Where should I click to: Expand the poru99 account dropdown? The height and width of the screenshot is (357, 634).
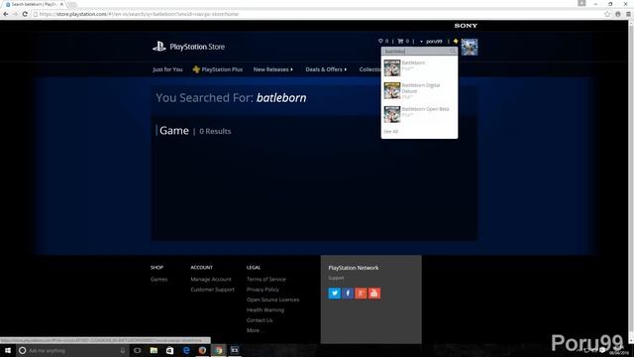432,42
